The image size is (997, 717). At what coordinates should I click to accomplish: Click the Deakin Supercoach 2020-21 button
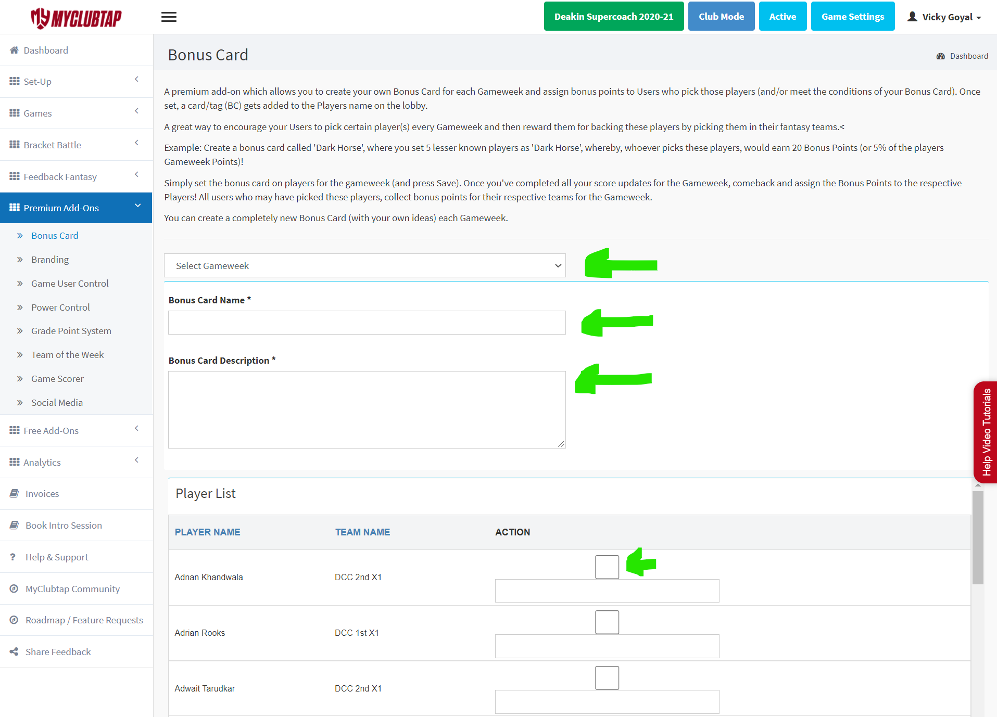click(x=614, y=16)
